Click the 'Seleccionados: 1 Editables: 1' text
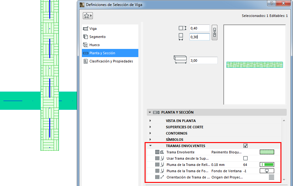 pyautogui.click(x=264, y=16)
